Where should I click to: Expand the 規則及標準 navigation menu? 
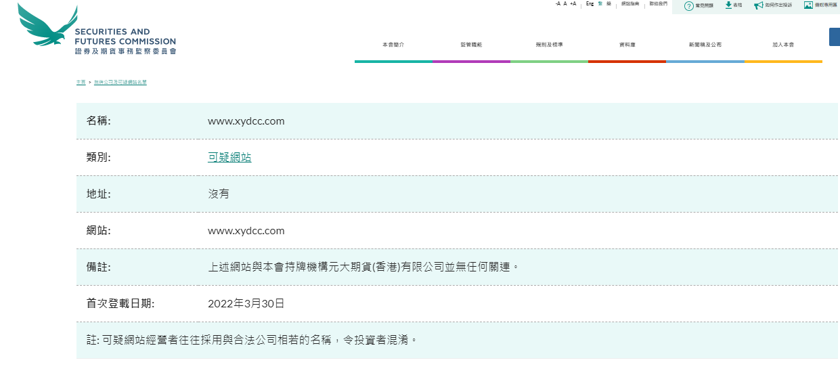pyautogui.click(x=549, y=45)
